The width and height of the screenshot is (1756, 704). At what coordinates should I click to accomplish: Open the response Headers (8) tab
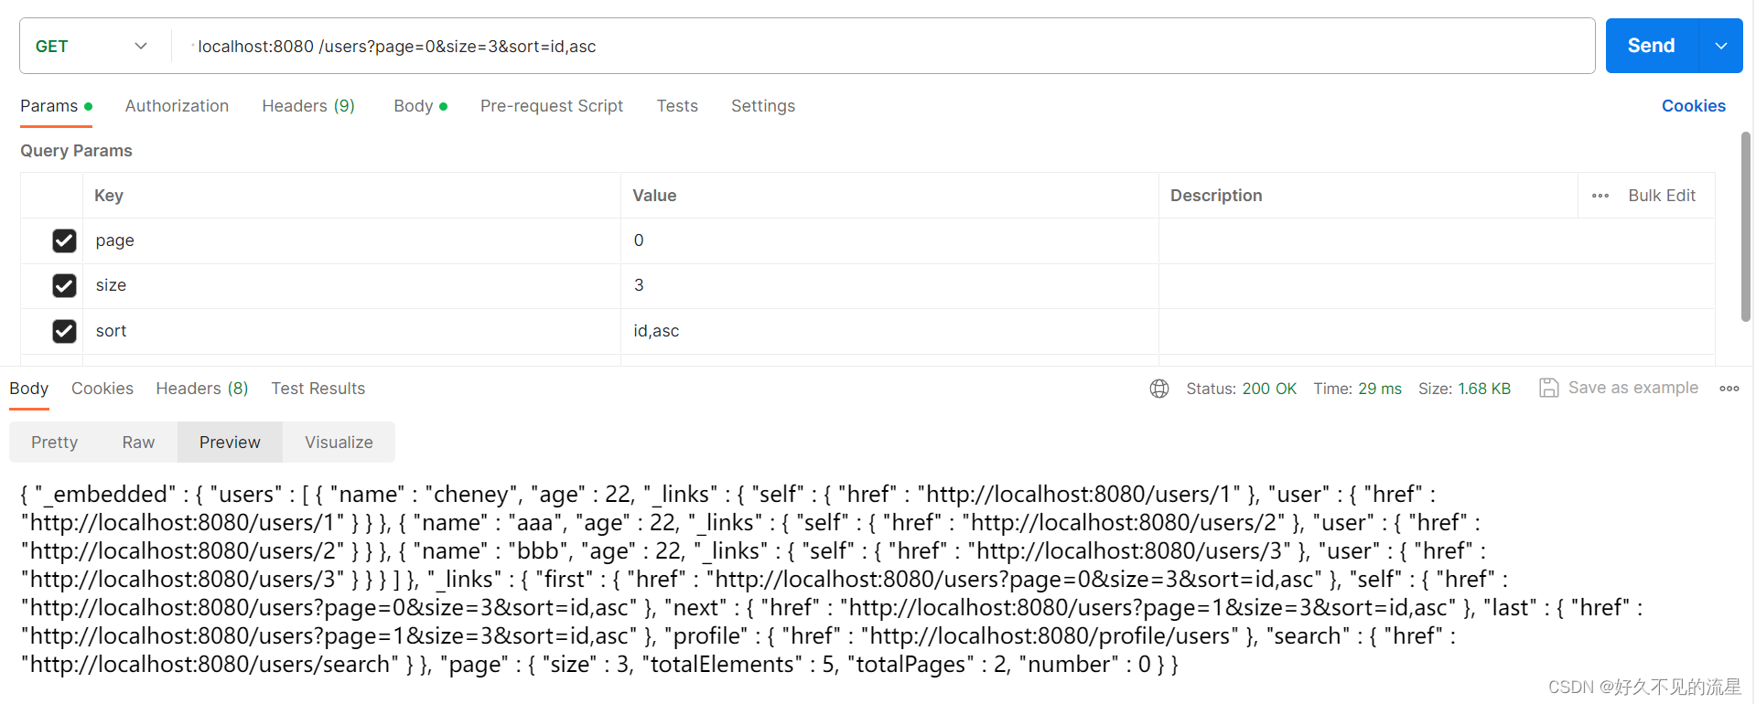click(x=202, y=389)
